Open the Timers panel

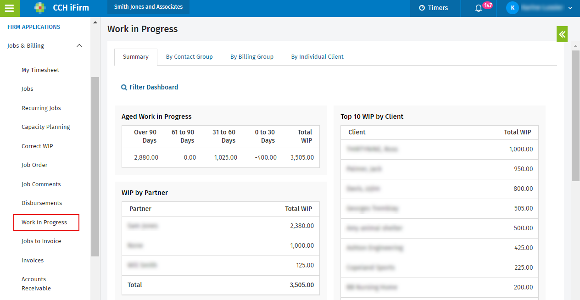434,8
